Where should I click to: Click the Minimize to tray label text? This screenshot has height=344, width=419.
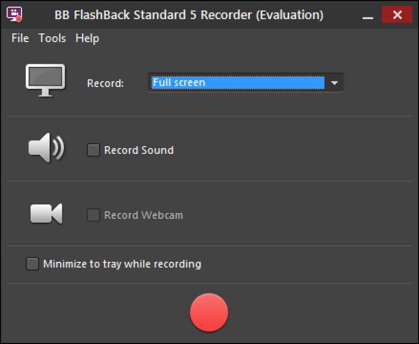pyautogui.click(x=122, y=264)
